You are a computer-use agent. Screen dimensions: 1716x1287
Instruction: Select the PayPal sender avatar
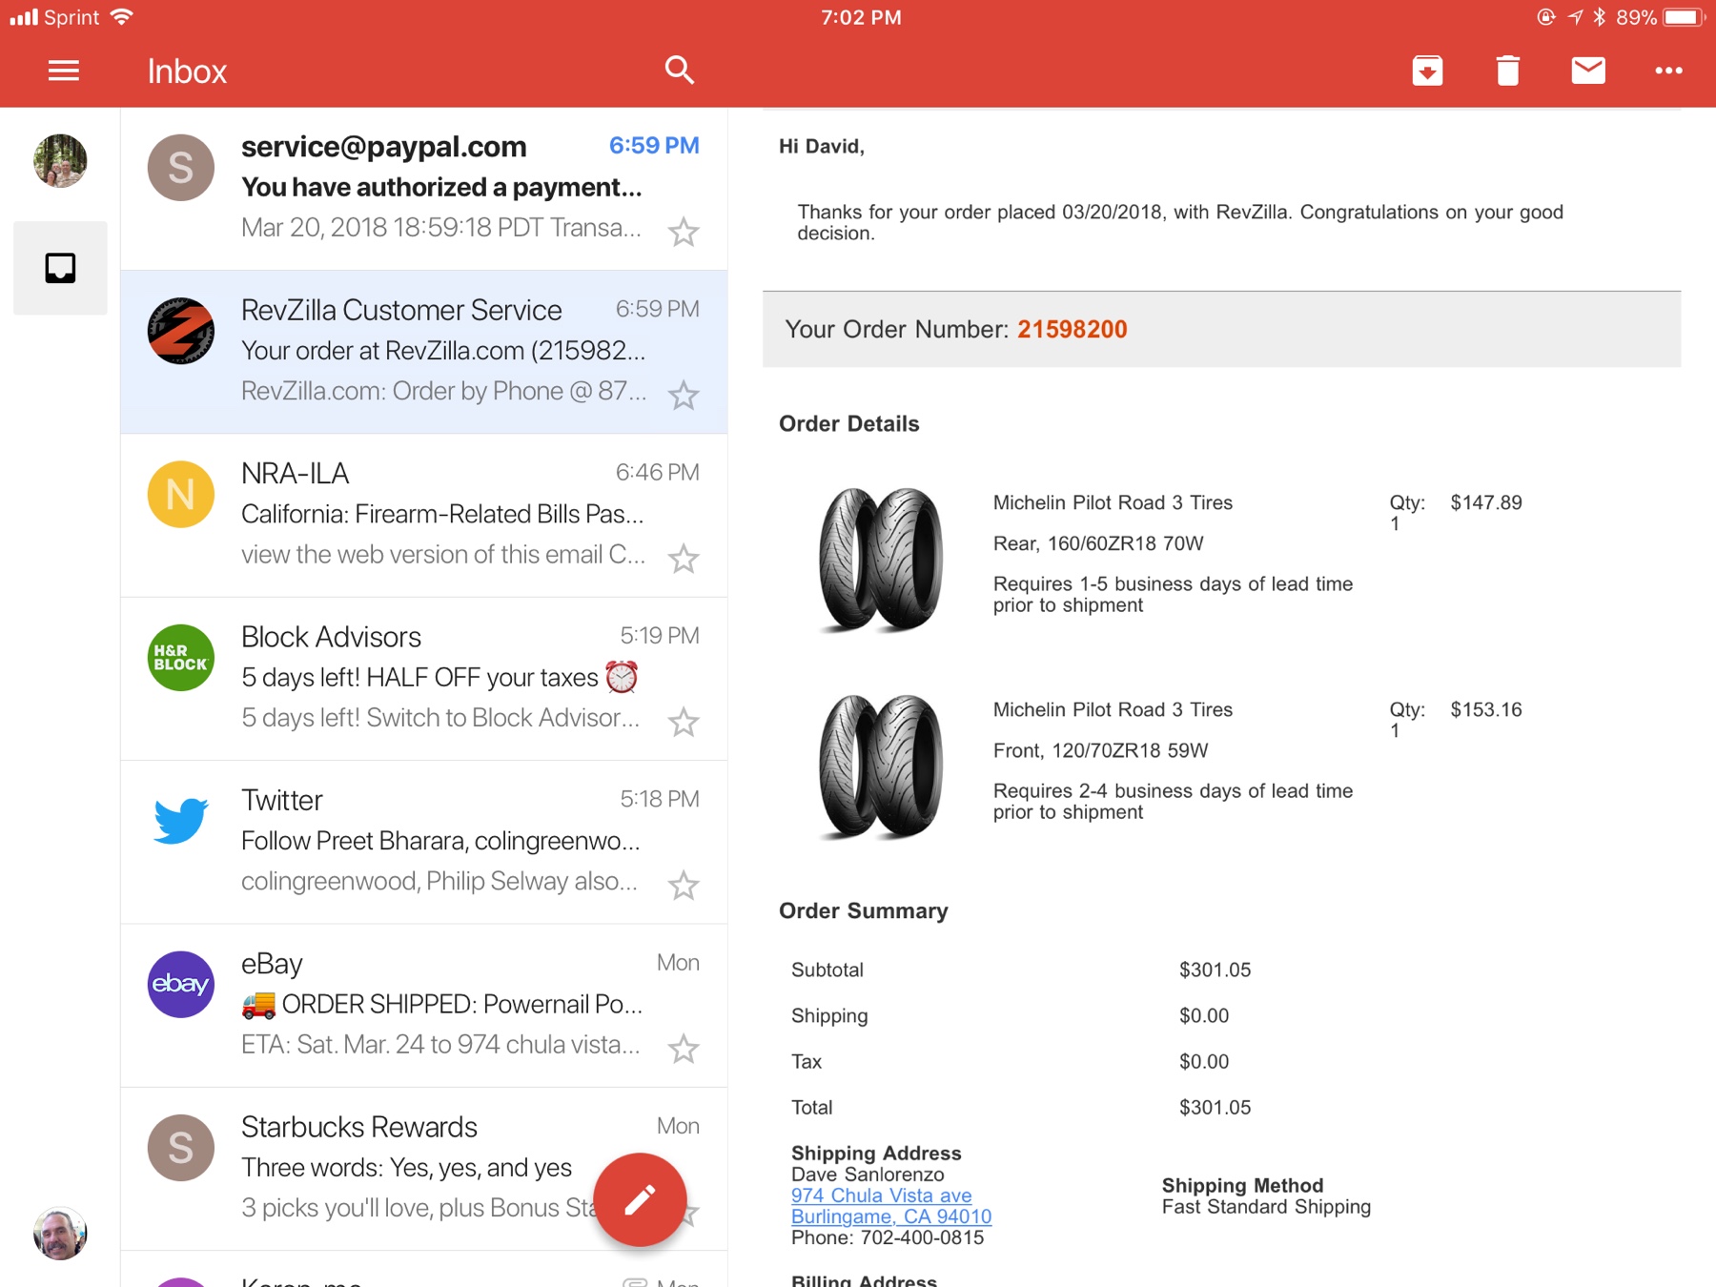(181, 168)
